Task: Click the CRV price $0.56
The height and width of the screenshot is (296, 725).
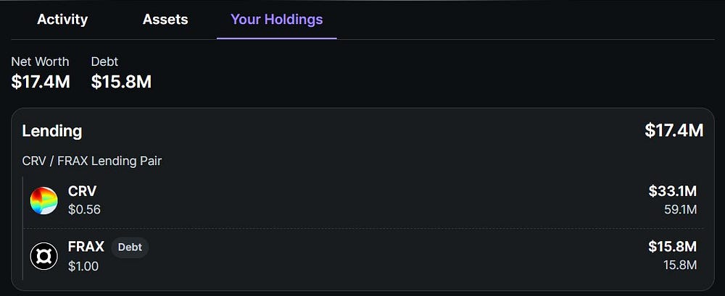Action: (x=84, y=210)
